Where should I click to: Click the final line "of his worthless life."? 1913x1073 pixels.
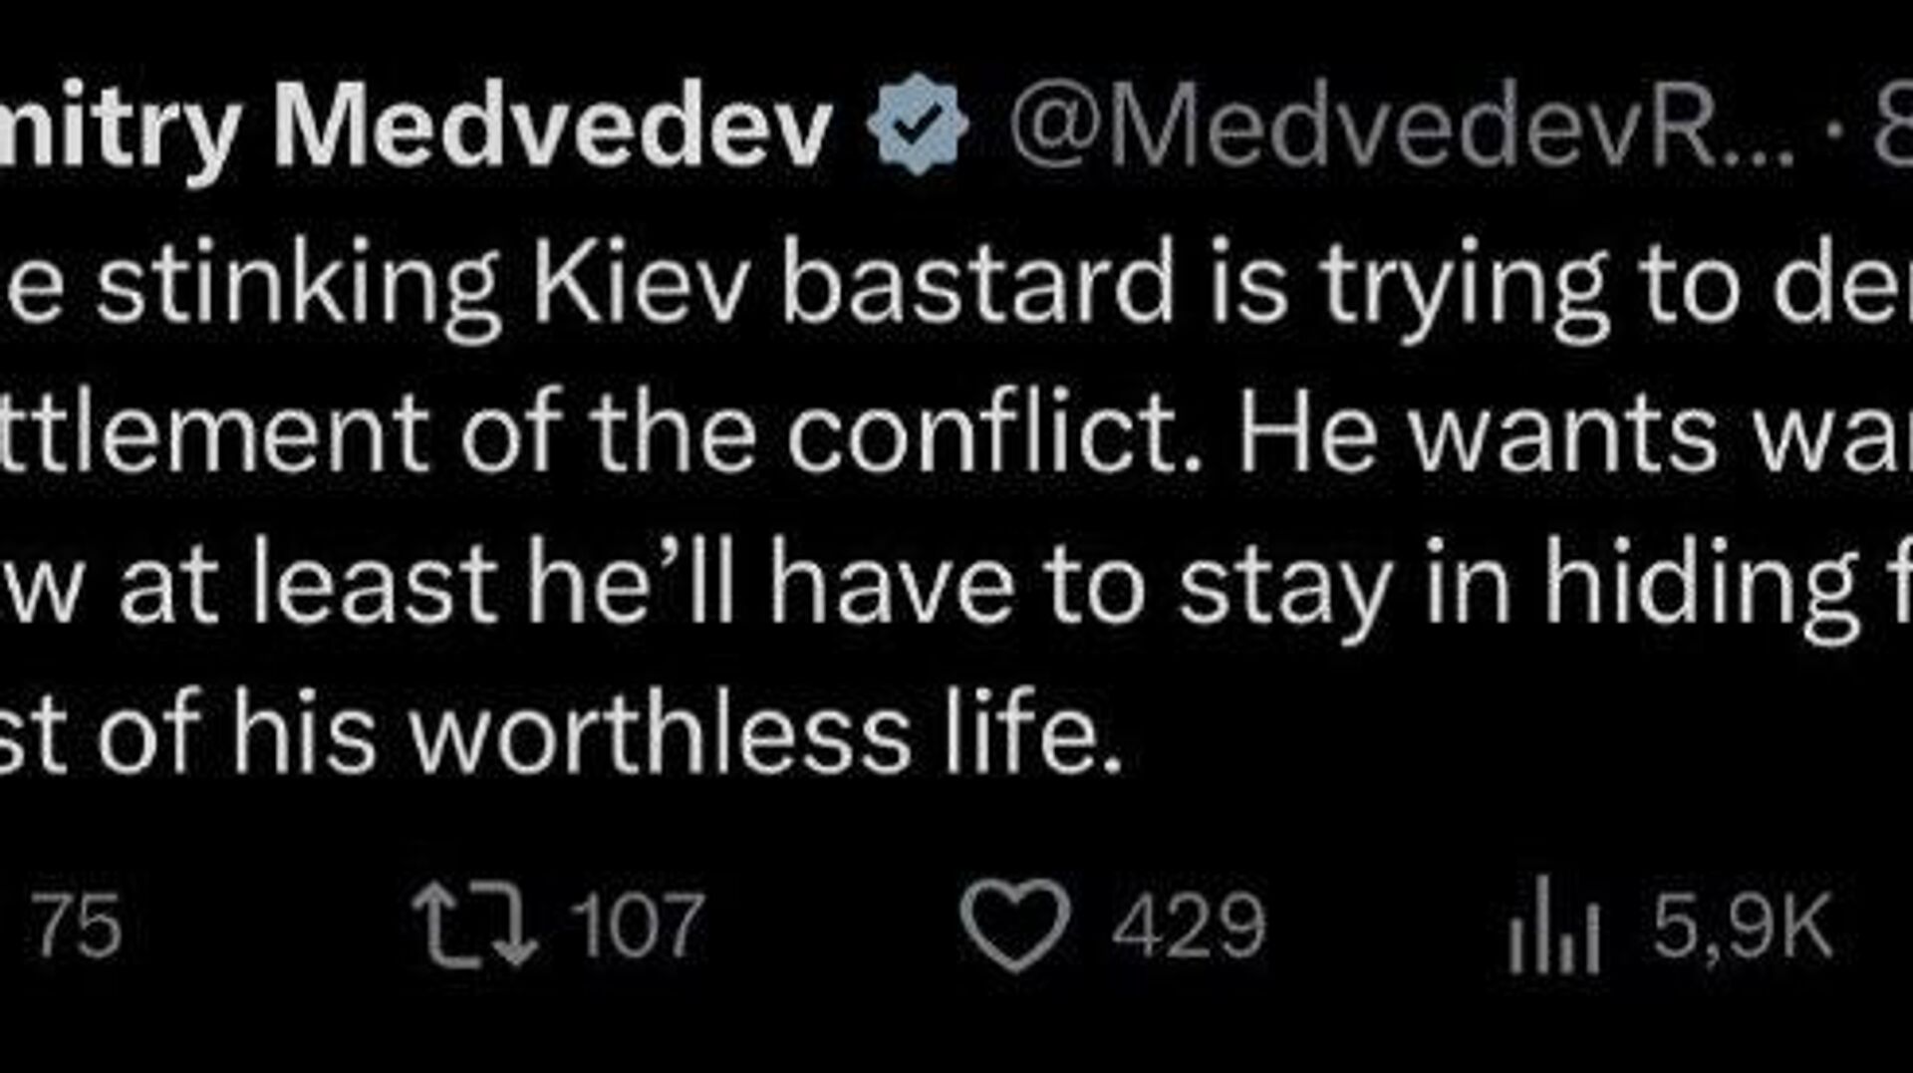coord(558,737)
